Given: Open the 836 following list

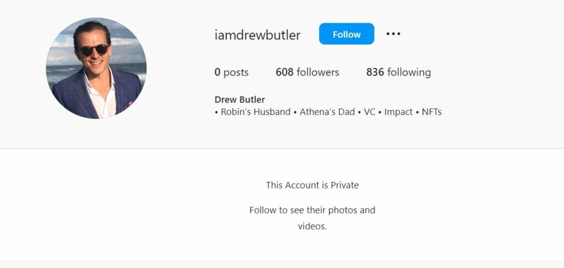Looking at the screenshot, I should click(x=398, y=72).
